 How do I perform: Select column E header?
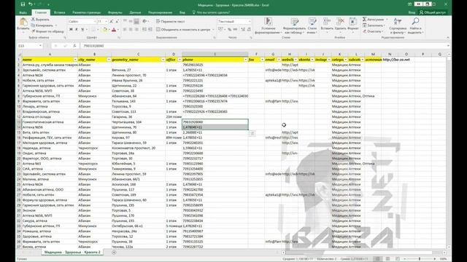coord(215,55)
